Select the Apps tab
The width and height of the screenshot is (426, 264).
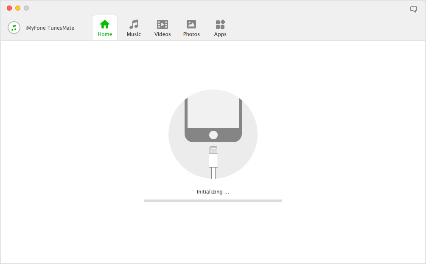pos(220,28)
